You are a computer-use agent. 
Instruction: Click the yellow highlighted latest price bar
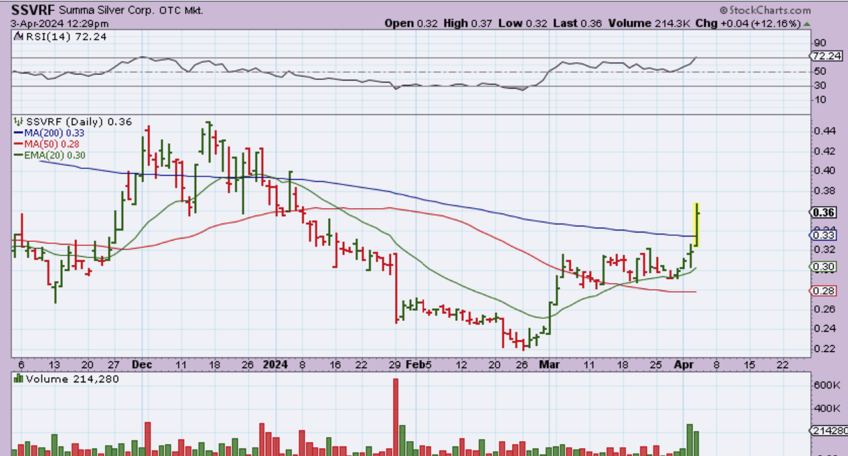click(x=696, y=225)
